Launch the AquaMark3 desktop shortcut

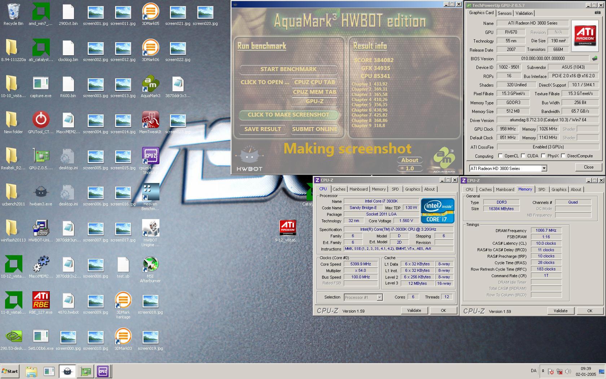pos(150,87)
